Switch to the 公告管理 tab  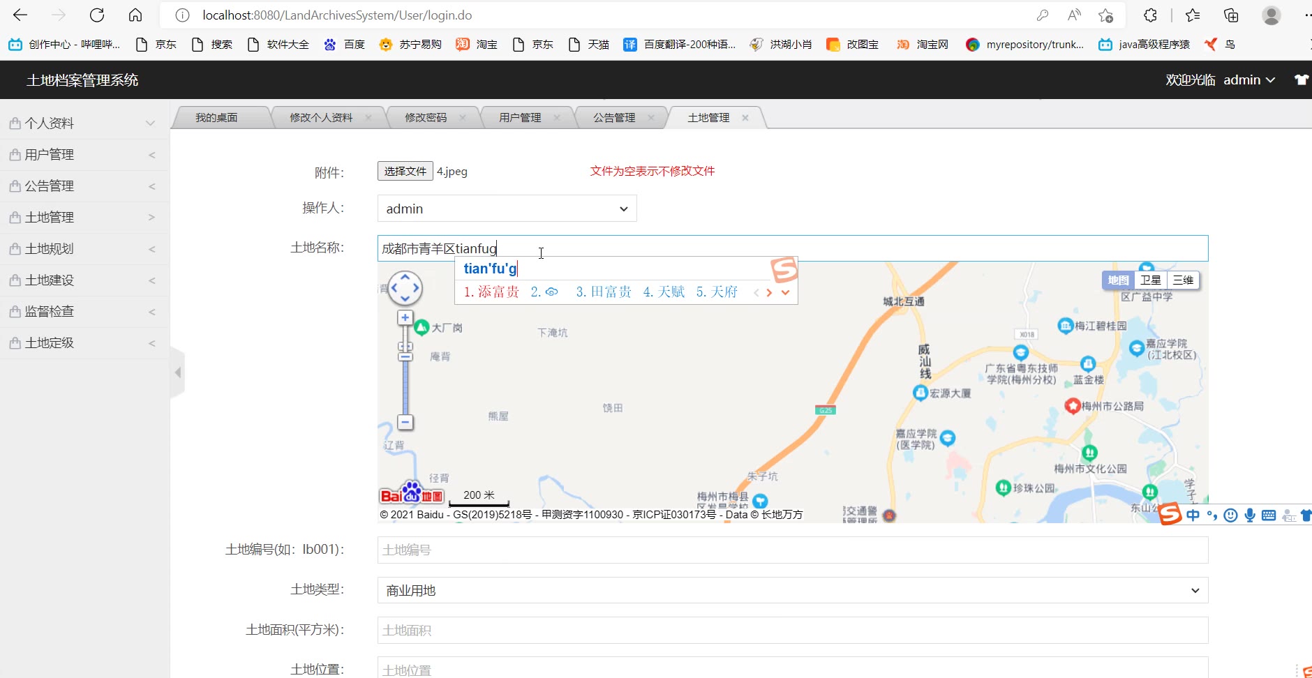pos(614,118)
